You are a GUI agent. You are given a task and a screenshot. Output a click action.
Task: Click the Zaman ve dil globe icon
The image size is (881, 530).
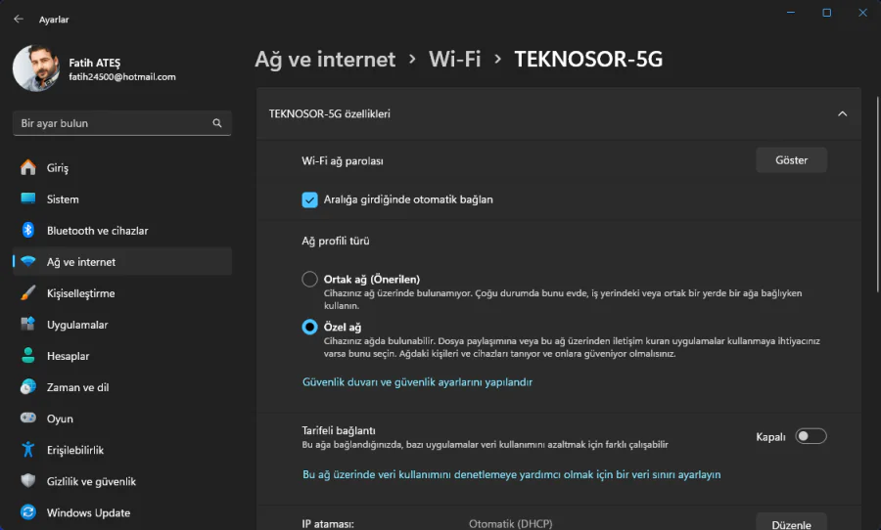pyautogui.click(x=28, y=387)
